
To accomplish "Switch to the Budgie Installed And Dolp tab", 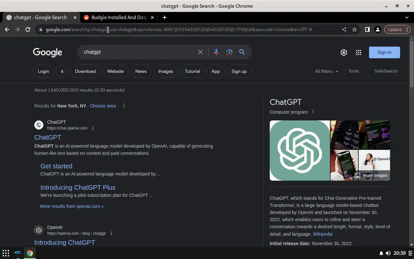I will coord(119,17).
